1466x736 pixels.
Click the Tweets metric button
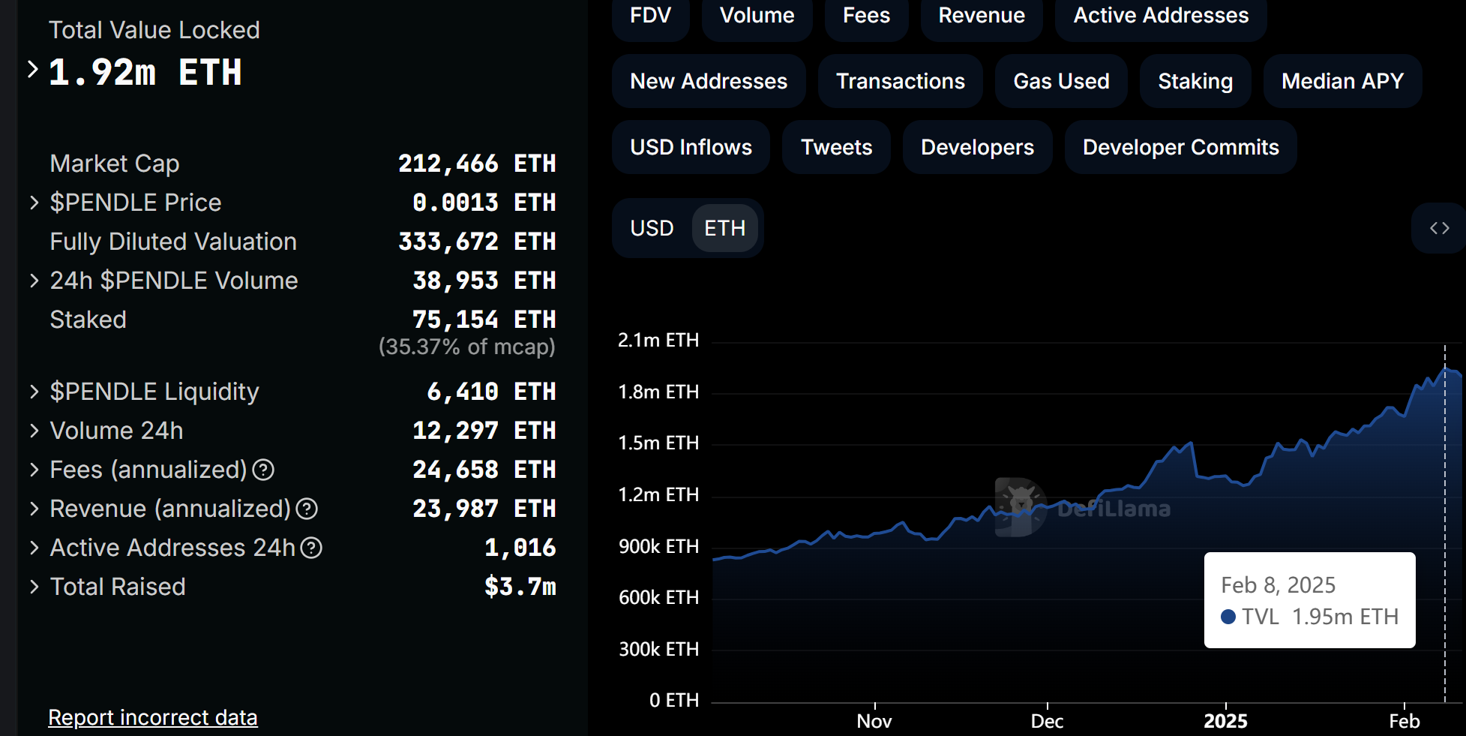(x=835, y=147)
